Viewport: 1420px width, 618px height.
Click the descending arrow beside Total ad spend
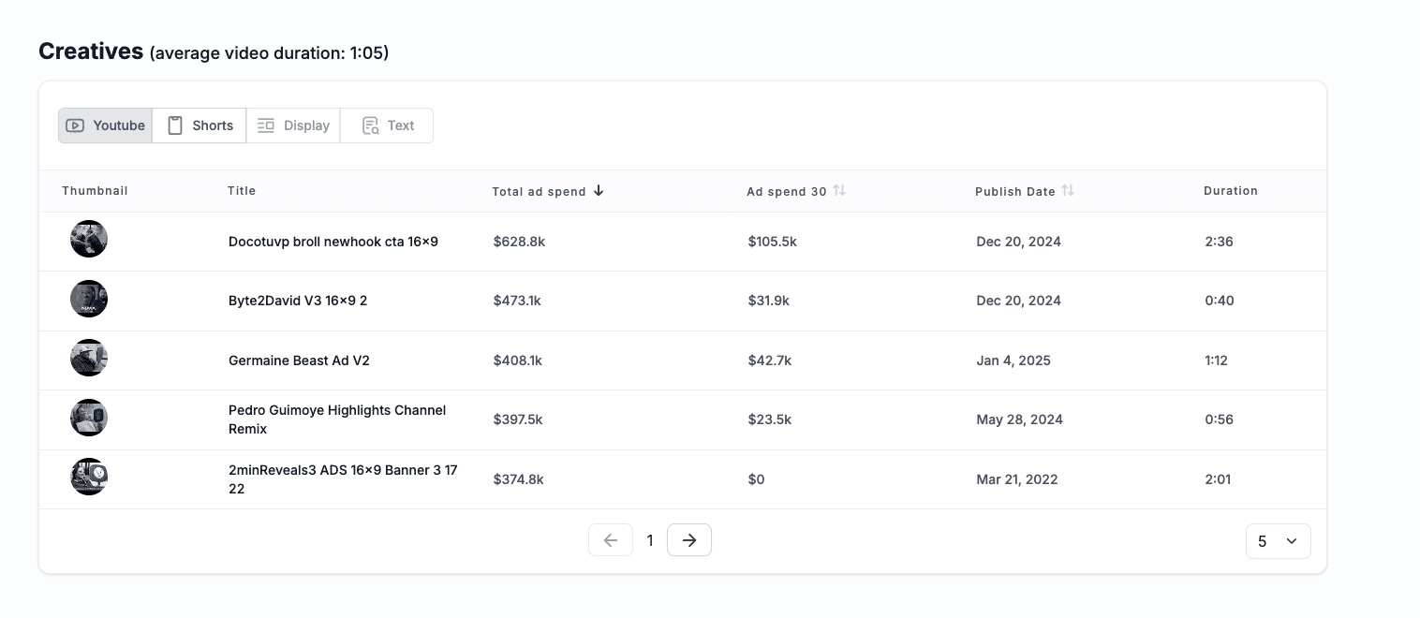point(599,191)
